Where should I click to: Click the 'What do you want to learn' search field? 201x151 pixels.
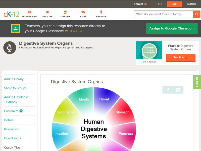point(162,14)
